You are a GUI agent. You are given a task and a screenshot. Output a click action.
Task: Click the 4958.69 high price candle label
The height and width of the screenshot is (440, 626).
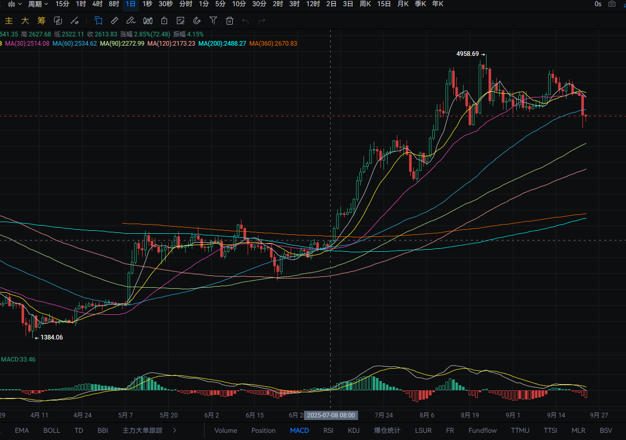[468, 54]
